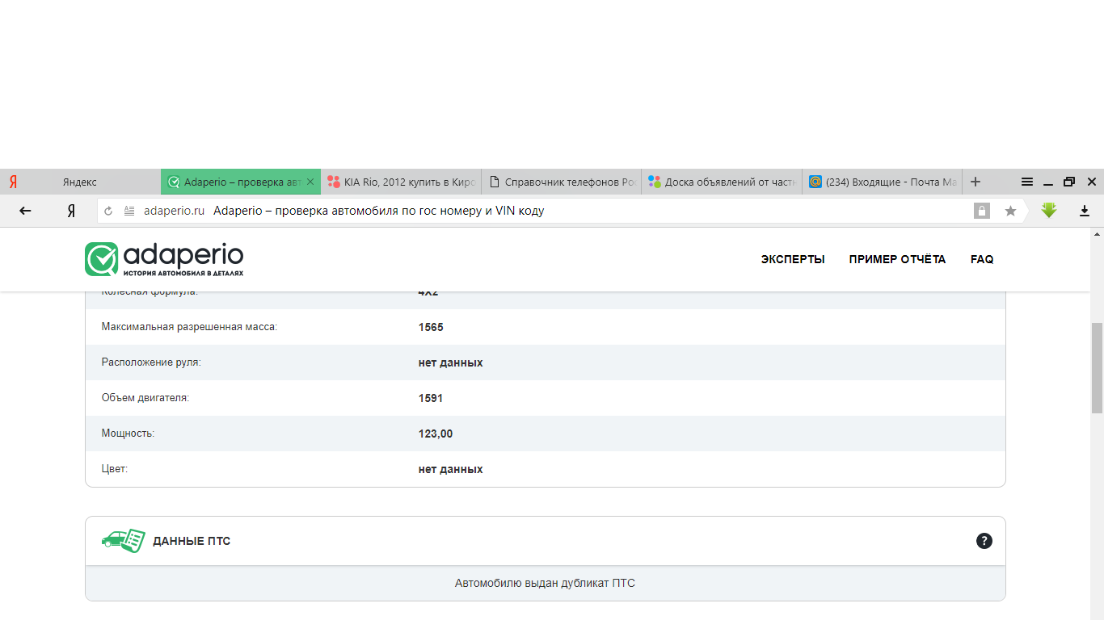Image resolution: width=1104 pixels, height=620 pixels.
Task: Click the power value 123,00
Action: coord(436,434)
